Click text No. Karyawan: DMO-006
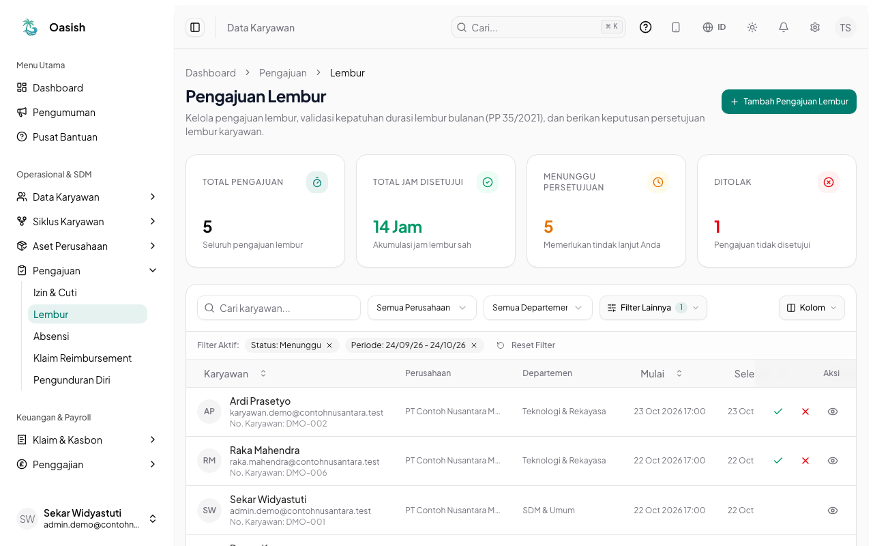The width and height of the screenshot is (873, 546). [278, 473]
